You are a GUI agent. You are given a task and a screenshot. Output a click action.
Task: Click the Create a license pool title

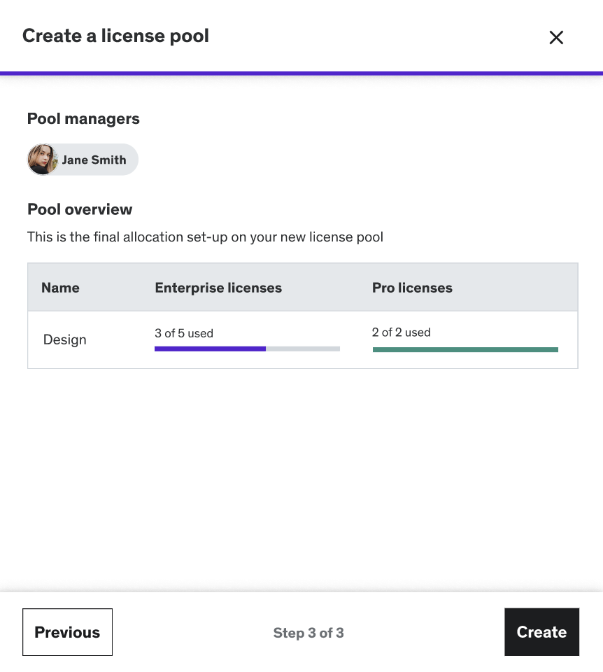115,36
